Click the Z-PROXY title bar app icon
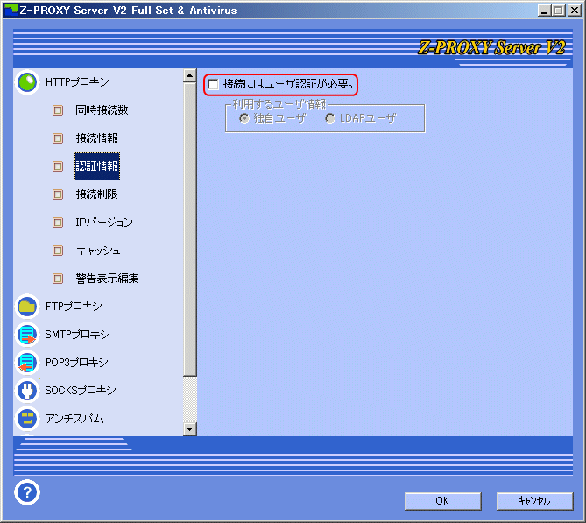586x523 pixels. coord(11,11)
